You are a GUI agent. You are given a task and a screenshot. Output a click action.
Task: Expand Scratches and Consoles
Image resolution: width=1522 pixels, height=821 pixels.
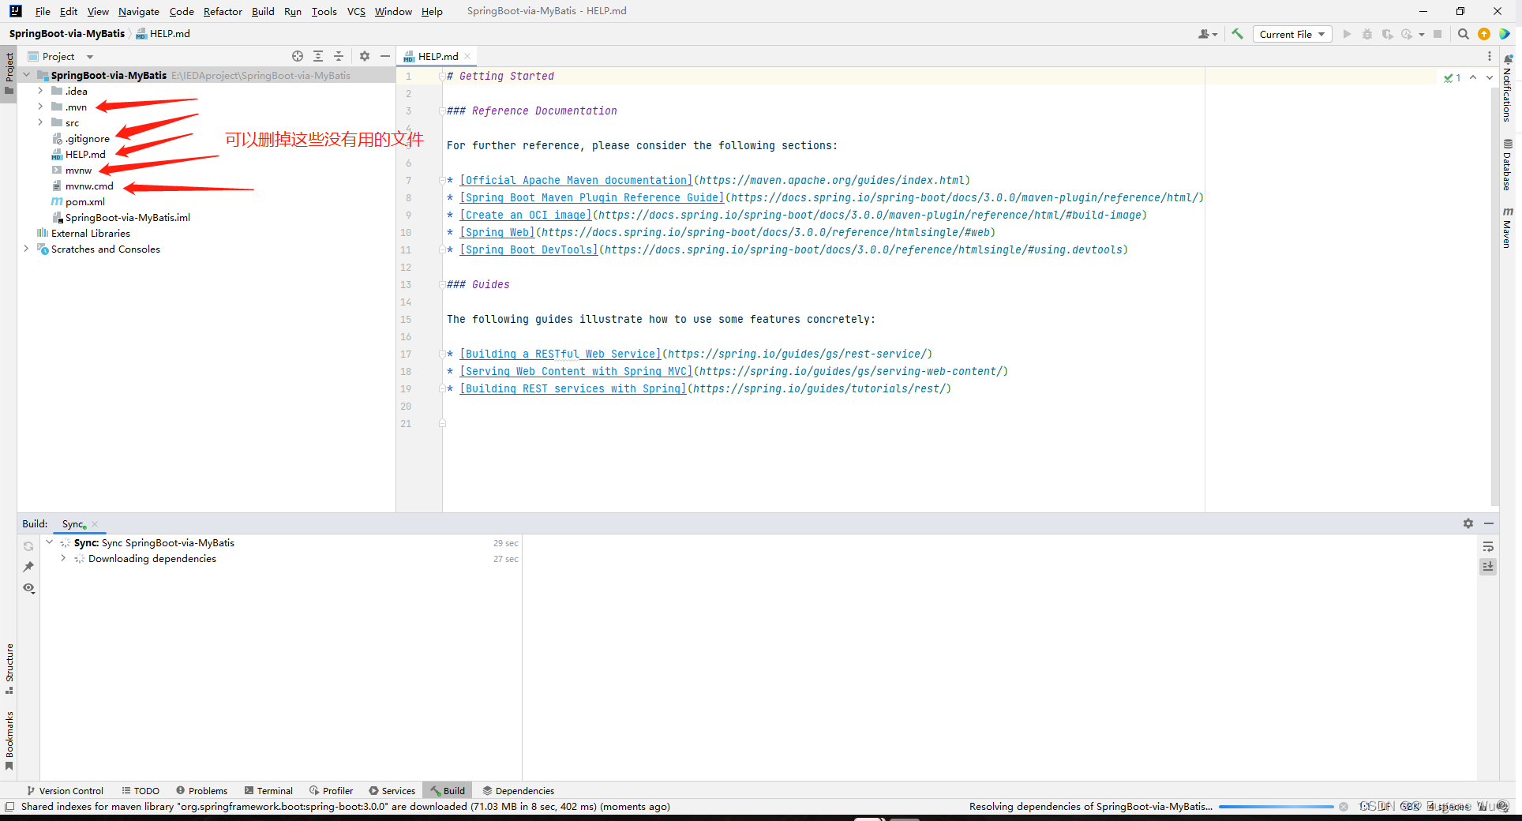[26, 249]
